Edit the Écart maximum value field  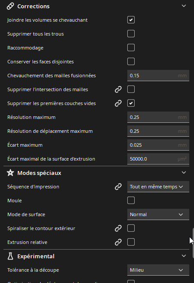point(158,145)
